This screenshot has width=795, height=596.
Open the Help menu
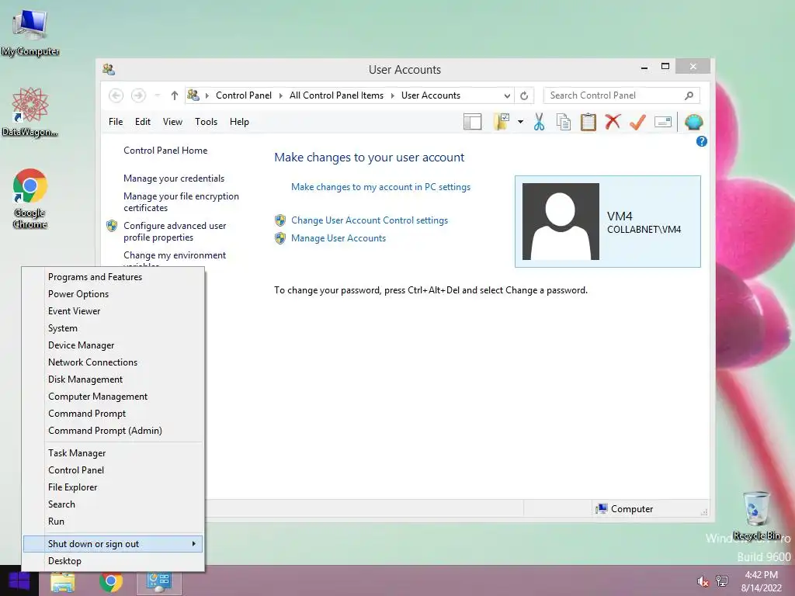coord(239,122)
